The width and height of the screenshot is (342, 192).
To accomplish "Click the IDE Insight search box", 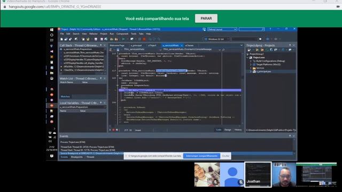I will tap(251, 29).
